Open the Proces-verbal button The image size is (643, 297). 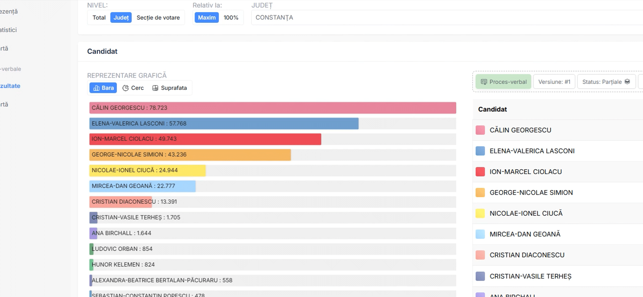(x=503, y=82)
